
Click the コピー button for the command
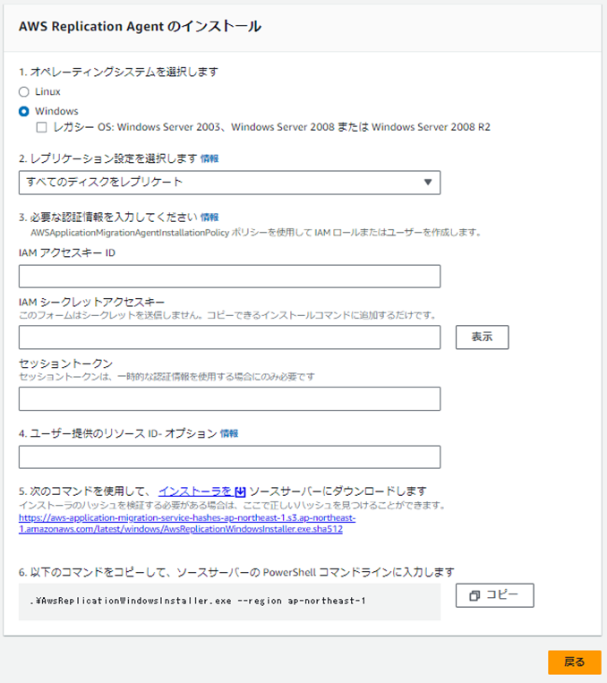[x=494, y=595]
